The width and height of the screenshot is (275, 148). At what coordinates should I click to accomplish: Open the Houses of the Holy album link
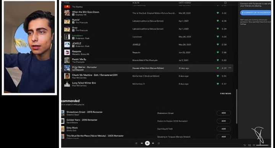click(x=148, y=68)
